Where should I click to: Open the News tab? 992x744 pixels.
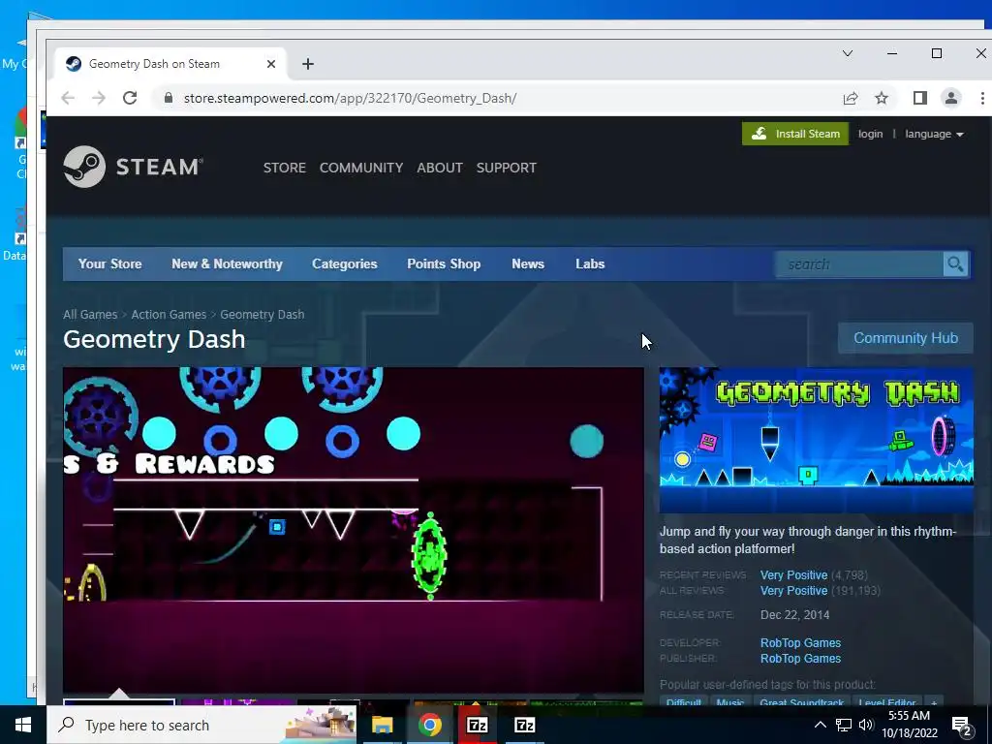click(x=528, y=263)
